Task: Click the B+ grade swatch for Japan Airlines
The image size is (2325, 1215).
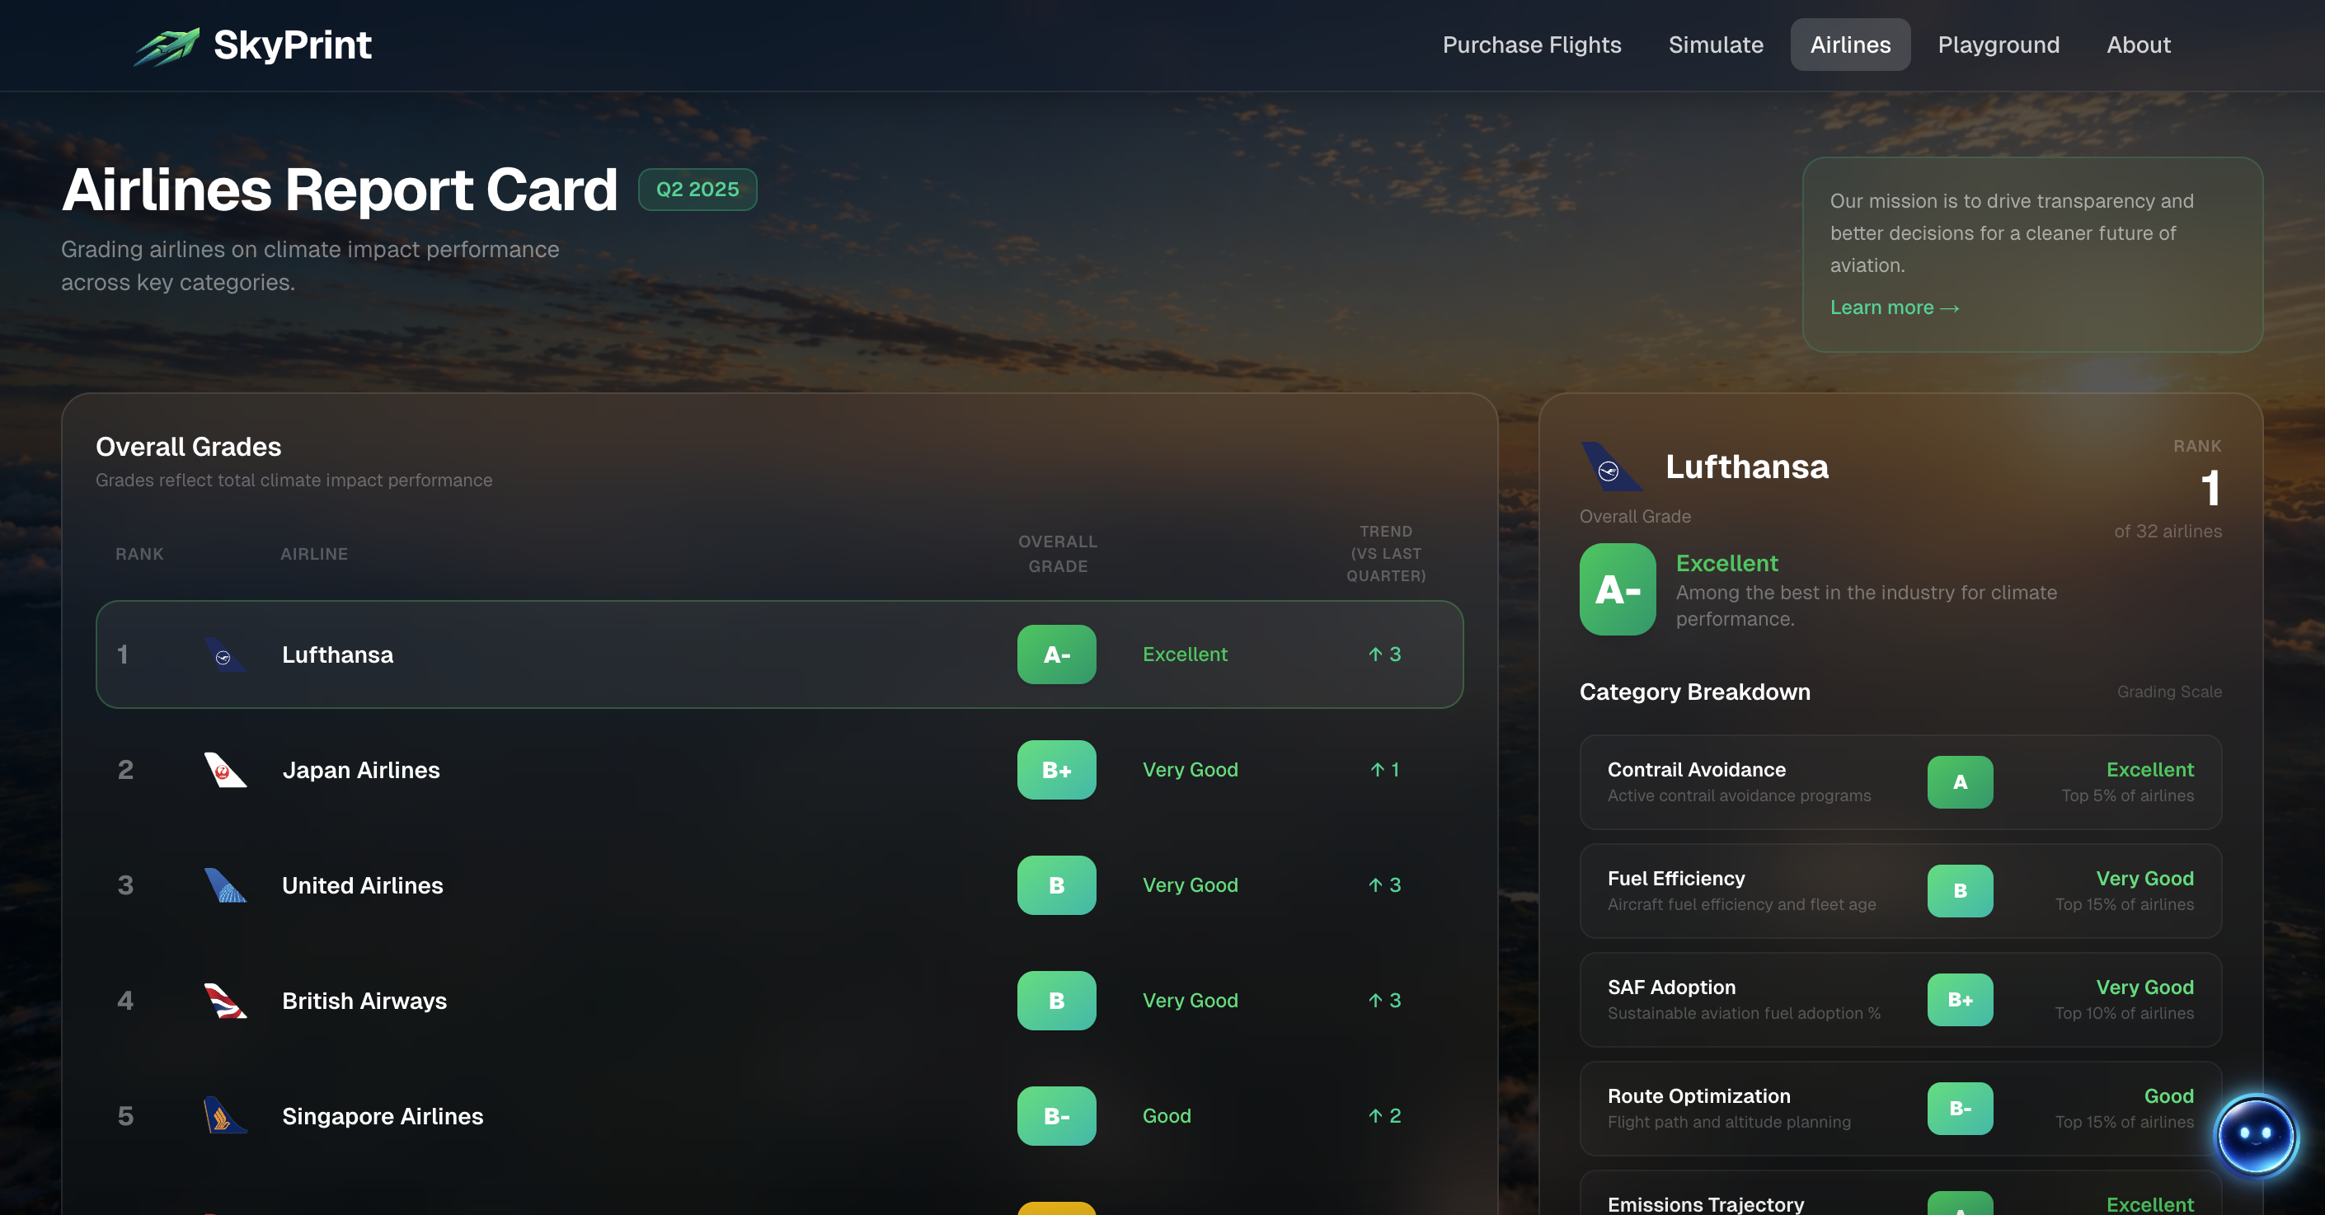Action: click(1056, 770)
